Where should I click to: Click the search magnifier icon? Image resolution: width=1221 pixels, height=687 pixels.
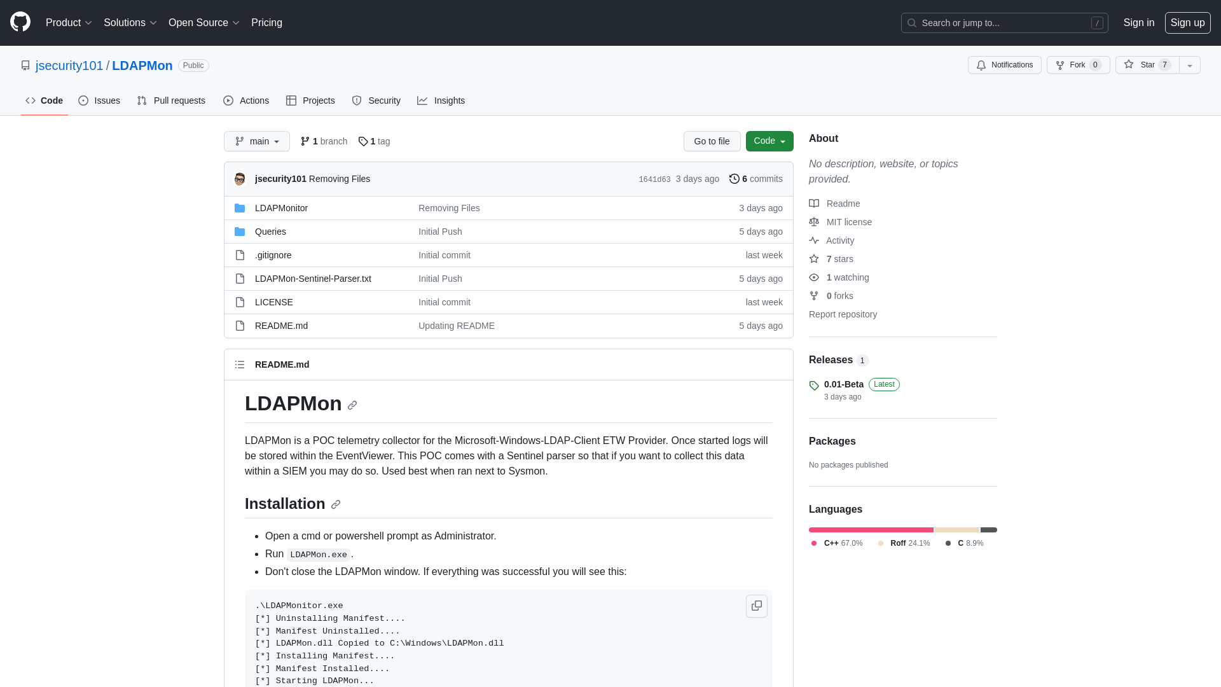click(x=912, y=23)
